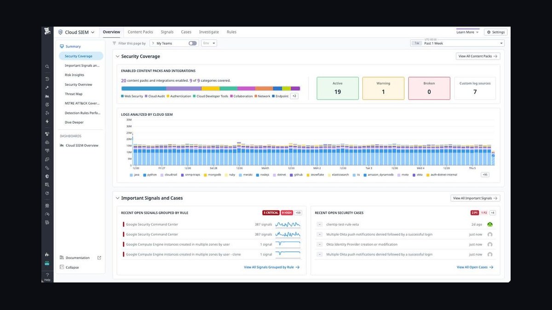This screenshot has width=552, height=310.
Task: Open sparkline for Compute Engine 'by user - clone' signal
Action: [x=288, y=254]
